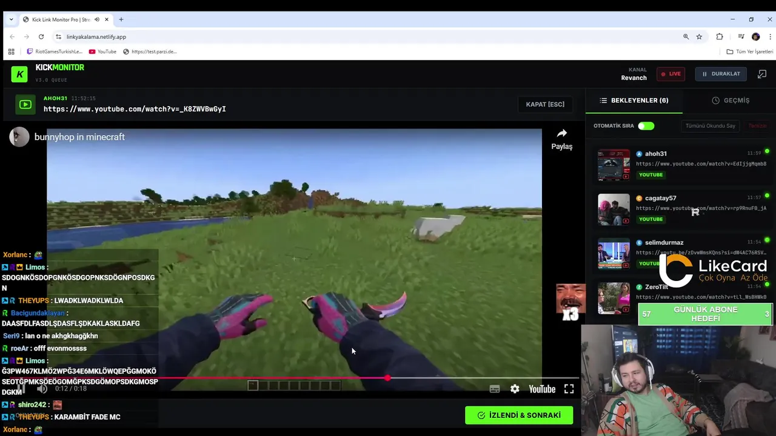Click the red scrubber handle on progress bar
Image resolution: width=776 pixels, height=436 pixels.
click(387, 378)
